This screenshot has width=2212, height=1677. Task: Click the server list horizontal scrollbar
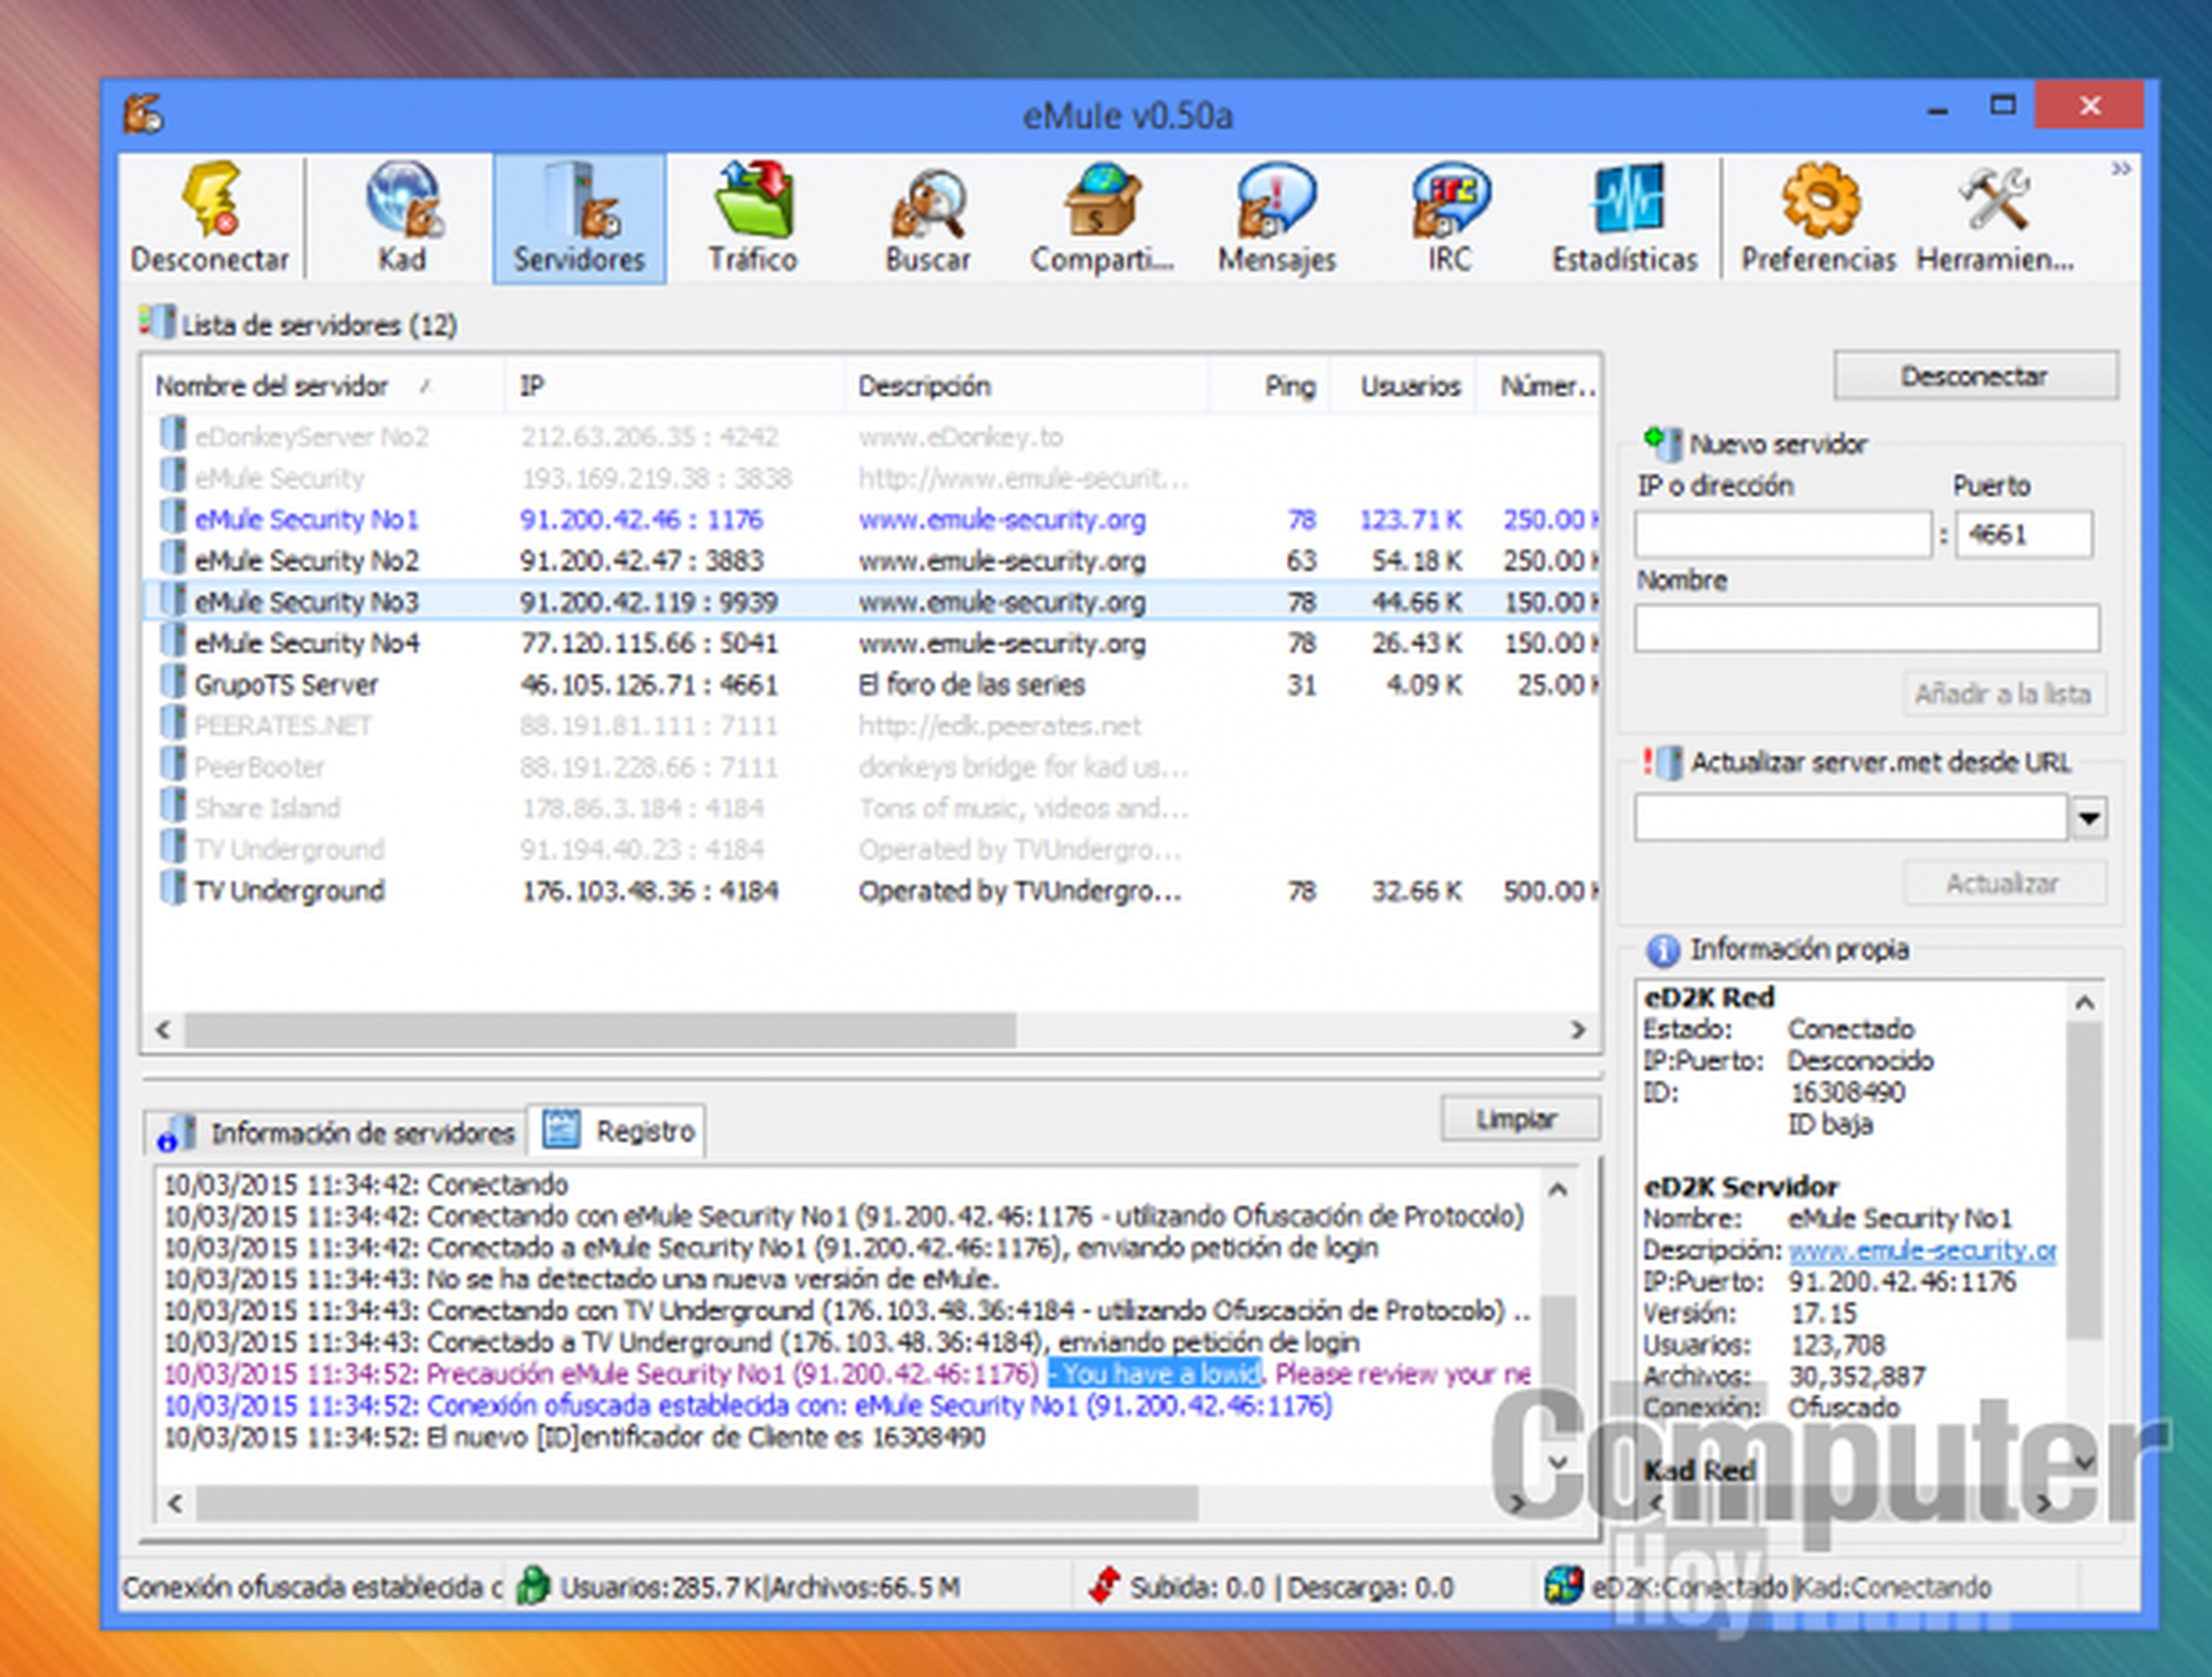point(600,1029)
